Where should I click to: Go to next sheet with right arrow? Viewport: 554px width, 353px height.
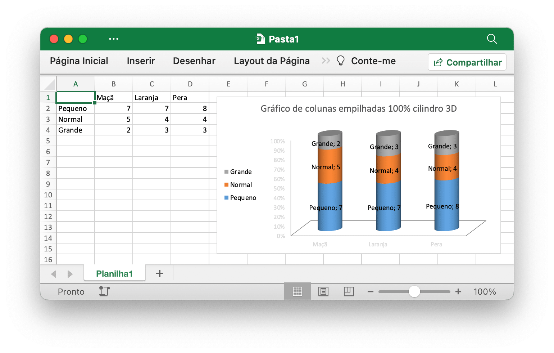70,274
